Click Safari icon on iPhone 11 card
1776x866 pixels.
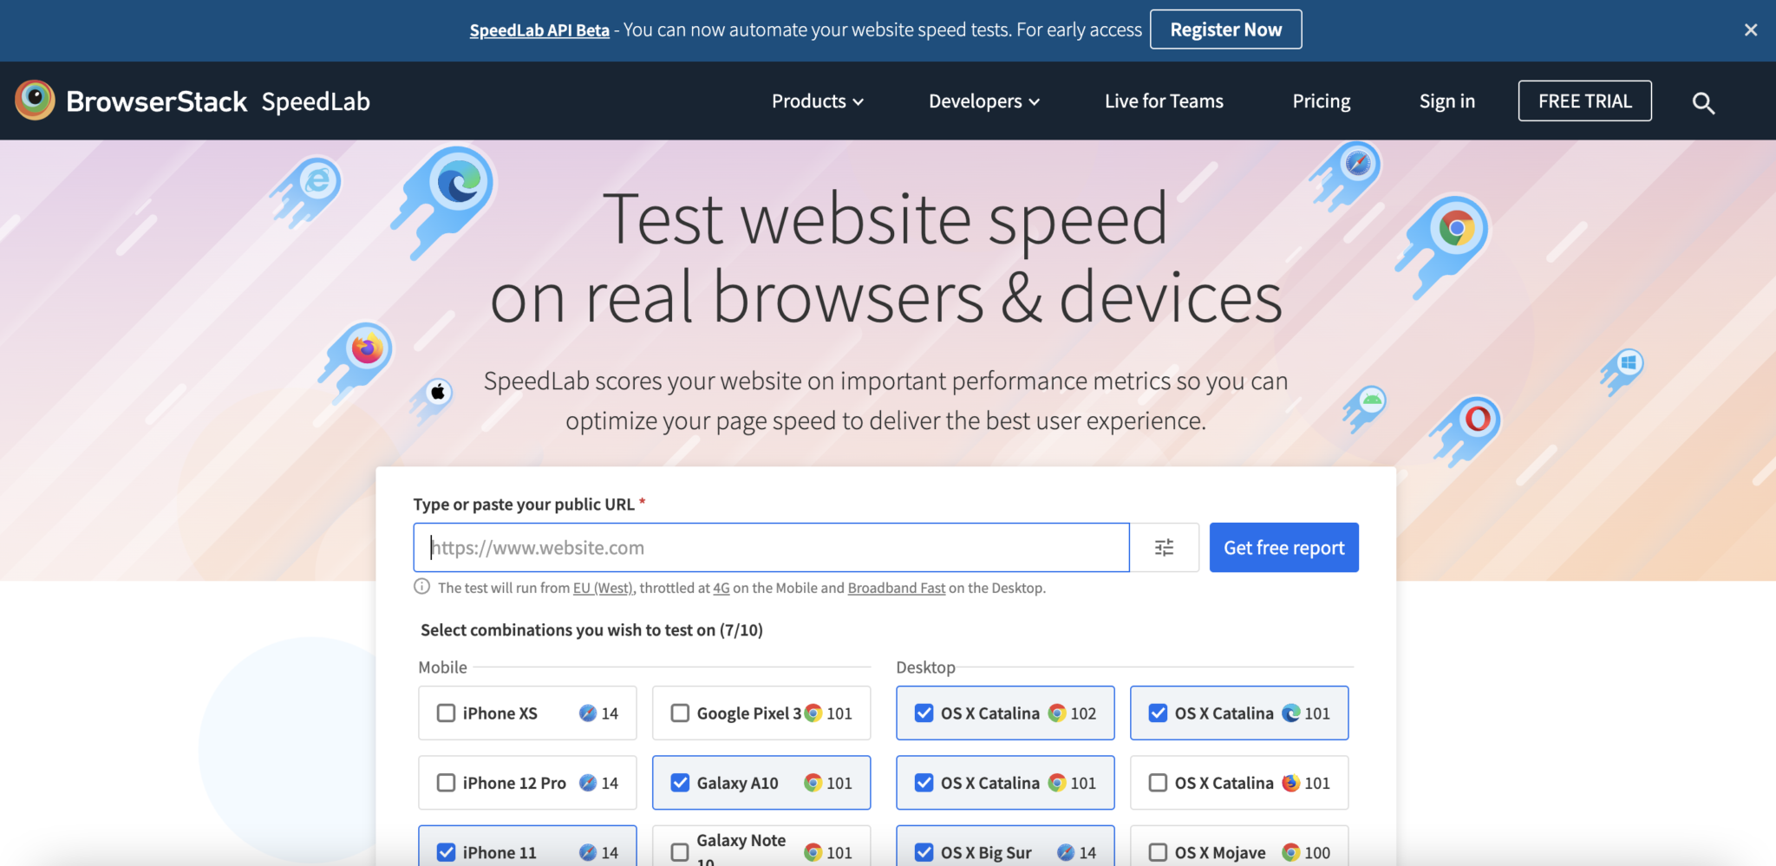coord(588,852)
